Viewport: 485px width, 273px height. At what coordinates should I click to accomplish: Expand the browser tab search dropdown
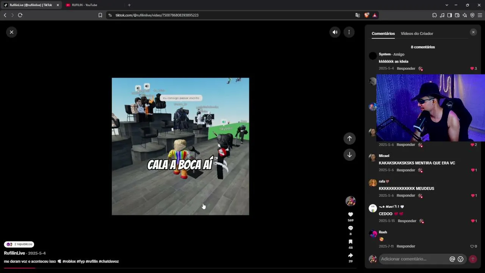click(447, 5)
